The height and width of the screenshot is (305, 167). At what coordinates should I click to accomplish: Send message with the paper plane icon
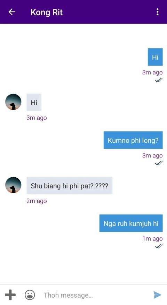tap(157, 295)
